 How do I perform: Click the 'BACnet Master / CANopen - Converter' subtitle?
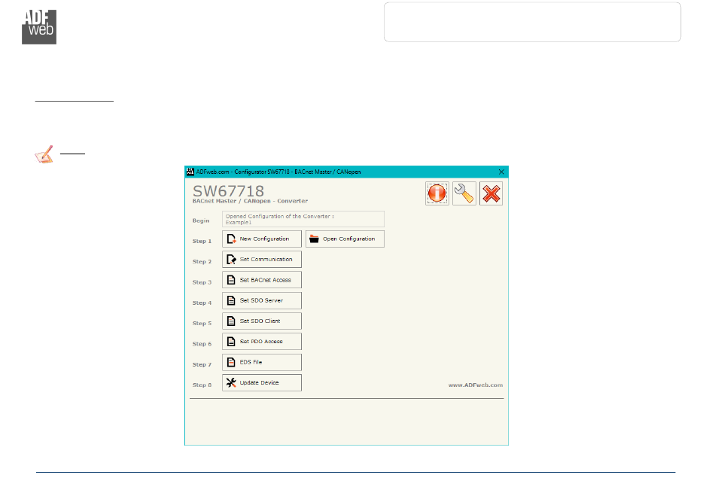click(x=250, y=201)
